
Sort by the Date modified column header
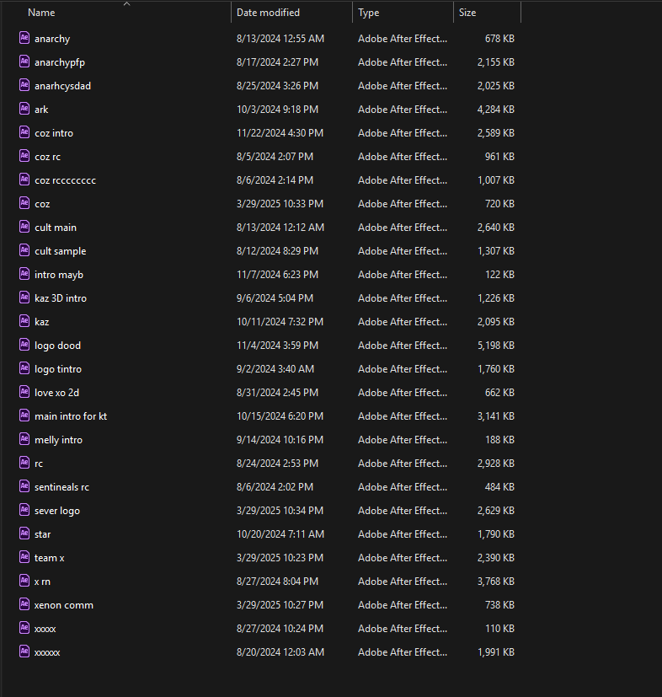tap(268, 13)
